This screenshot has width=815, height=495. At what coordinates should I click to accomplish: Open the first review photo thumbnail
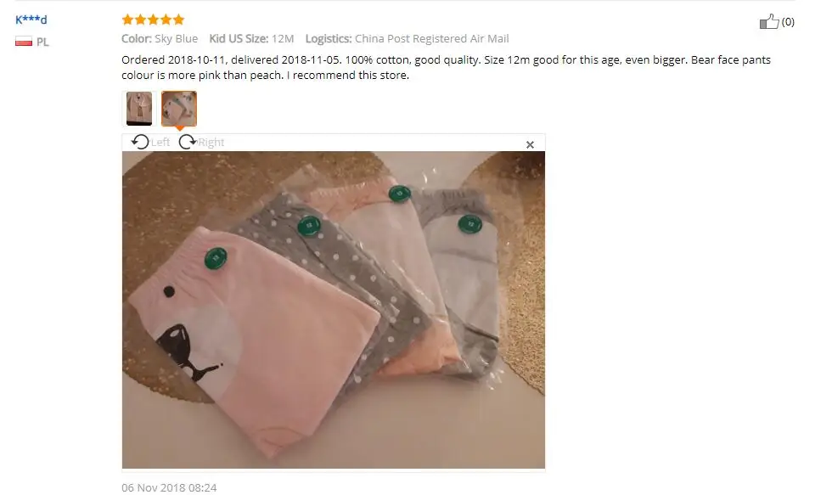[x=139, y=109]
